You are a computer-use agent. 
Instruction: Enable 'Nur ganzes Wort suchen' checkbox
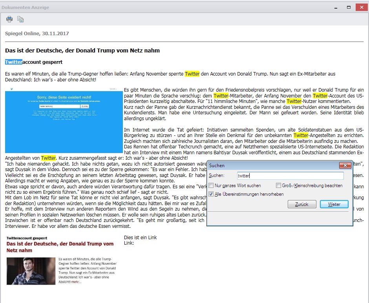coord(212,186)
